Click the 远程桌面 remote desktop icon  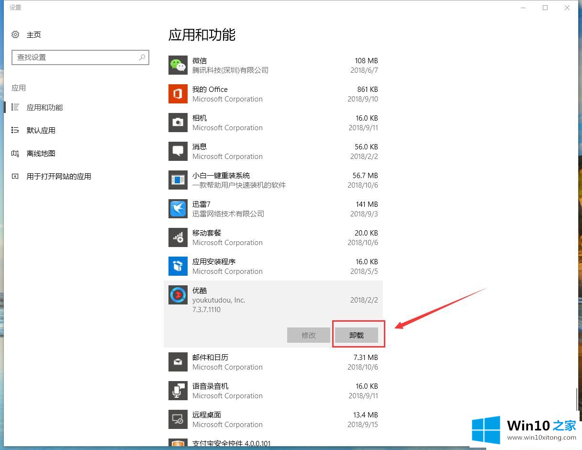coord(178,419)
